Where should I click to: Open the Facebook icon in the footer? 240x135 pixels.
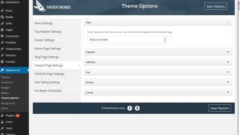tap(130, 108)
